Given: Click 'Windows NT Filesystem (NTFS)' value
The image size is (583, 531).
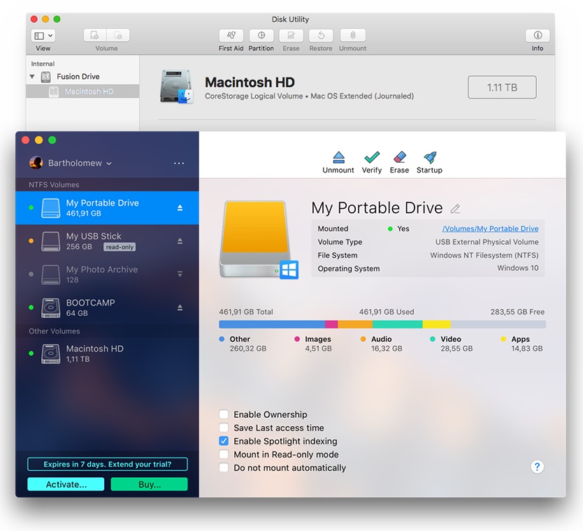Looking at the screenshot, I should (484, 256).
